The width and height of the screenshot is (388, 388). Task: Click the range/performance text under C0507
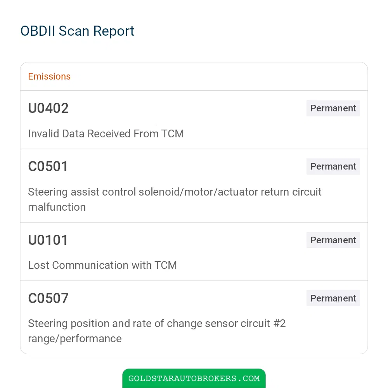point(75,339)
